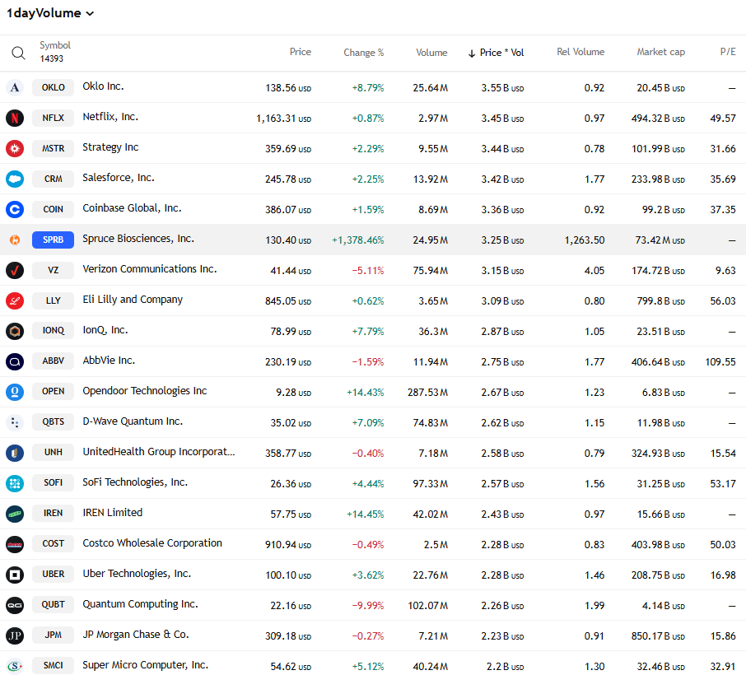The width and height of the screenshot is (746, 675).
Task: Sort by Rel Volume column header
Action: point(580,53)
